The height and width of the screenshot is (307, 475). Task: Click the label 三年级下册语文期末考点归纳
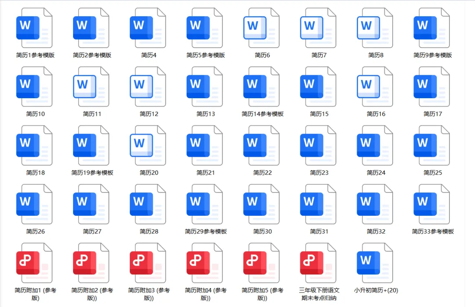coord(319,294)
